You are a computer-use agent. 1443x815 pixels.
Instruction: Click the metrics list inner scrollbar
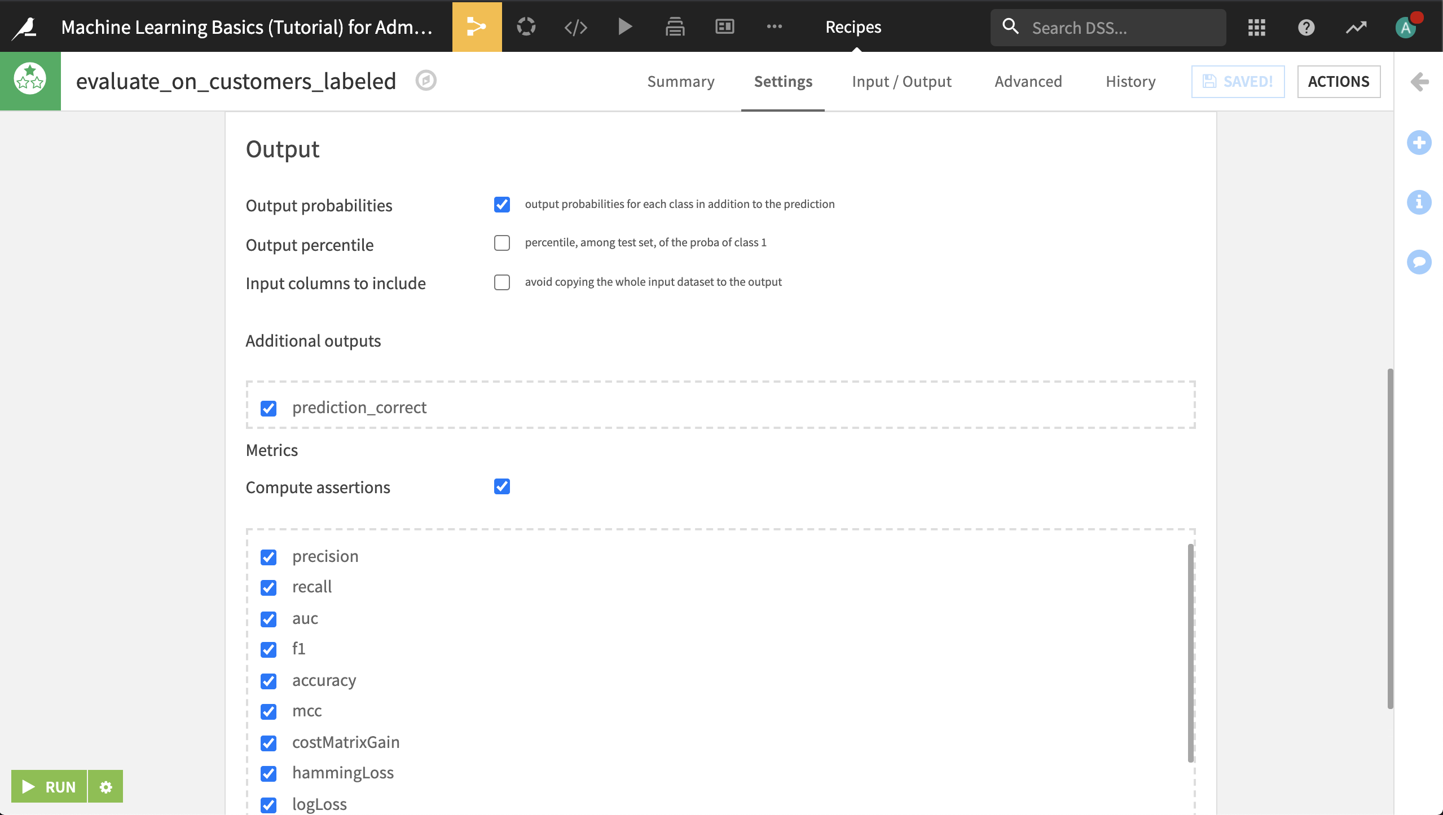pyautogui.click(x=1190, y=653)
